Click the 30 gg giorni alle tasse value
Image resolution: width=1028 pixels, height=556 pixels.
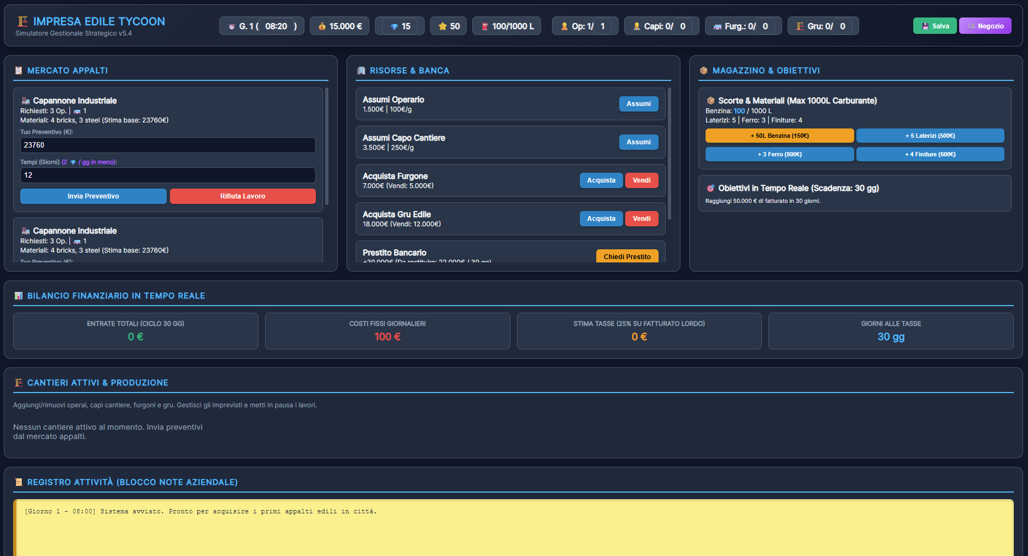891,337
